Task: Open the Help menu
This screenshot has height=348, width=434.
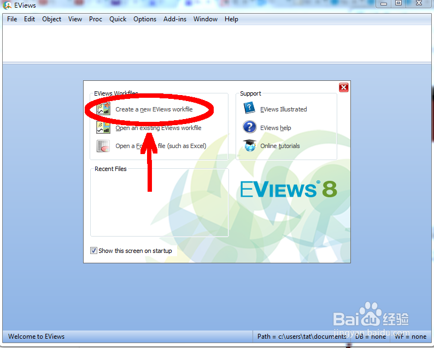Action: 231,19
